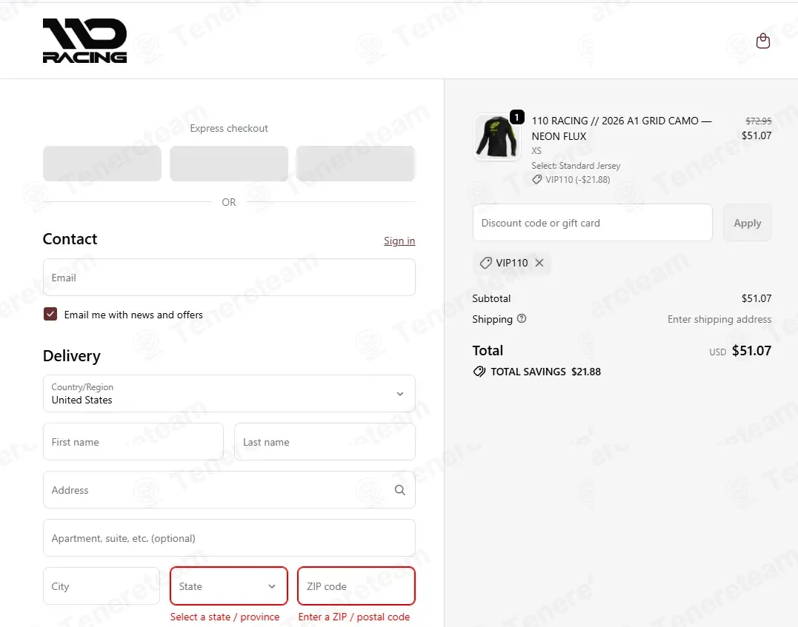Uncheck Email me with news and offers
The height and width of the screenshot is (627, 798).
[x=50, y=315]
